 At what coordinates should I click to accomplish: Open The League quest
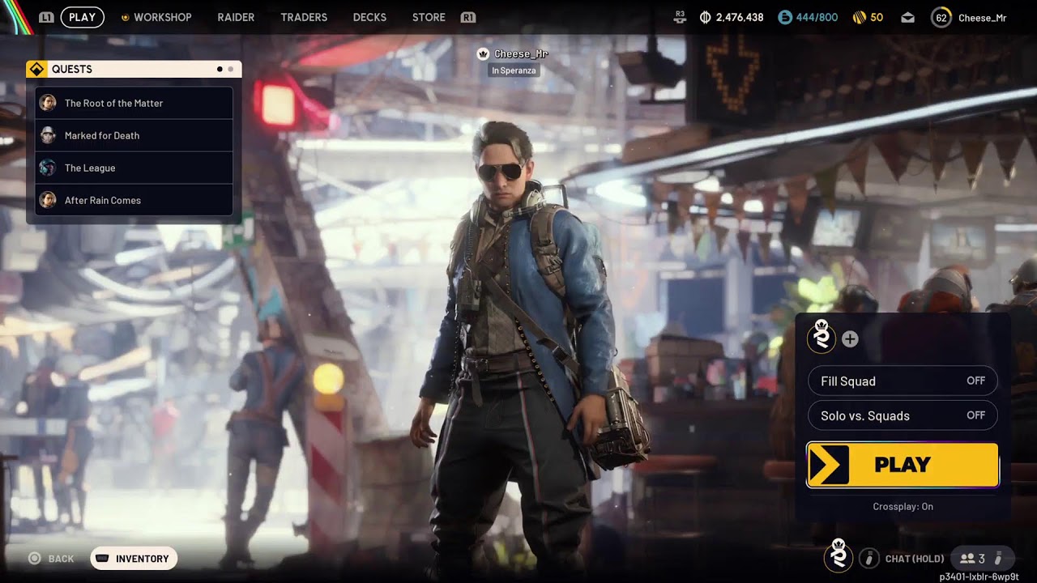[134, 168]
